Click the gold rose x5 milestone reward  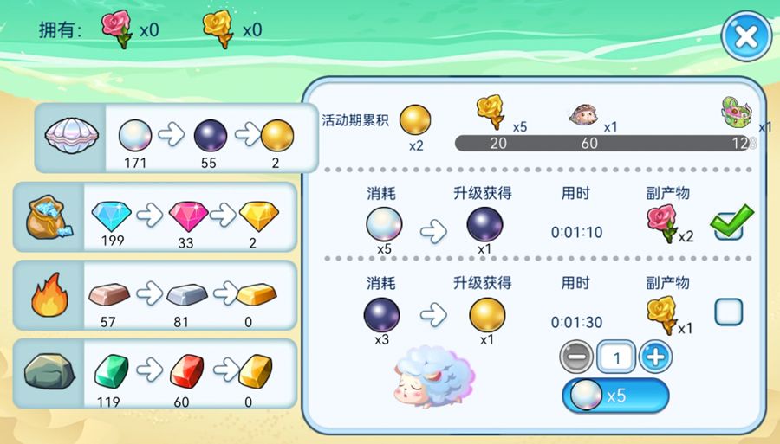coord(491,113)
